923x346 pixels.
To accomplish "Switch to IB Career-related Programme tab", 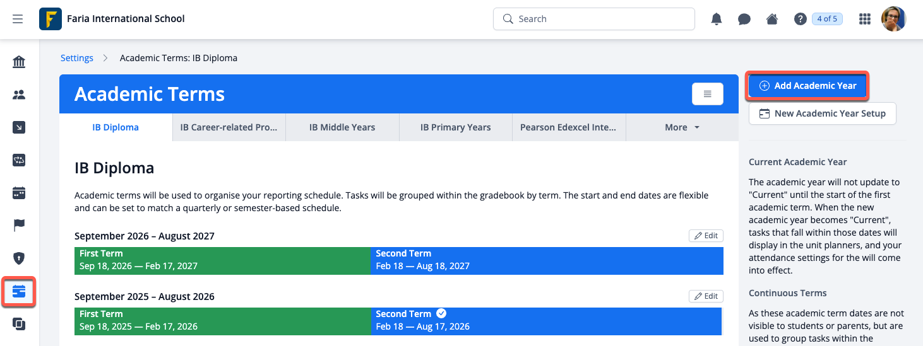I will point(229,127).
